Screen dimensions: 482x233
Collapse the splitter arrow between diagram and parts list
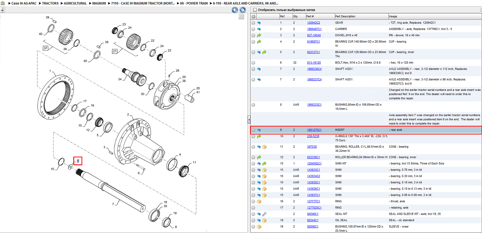pyautogui.click(x=249, y=120)
